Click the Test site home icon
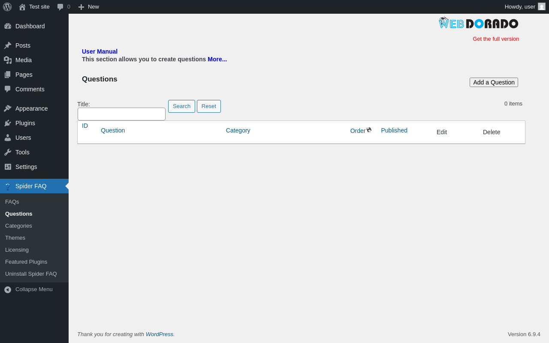Image resolution: width=549 pixels, height=343 pixels. (x=22, y=7)
